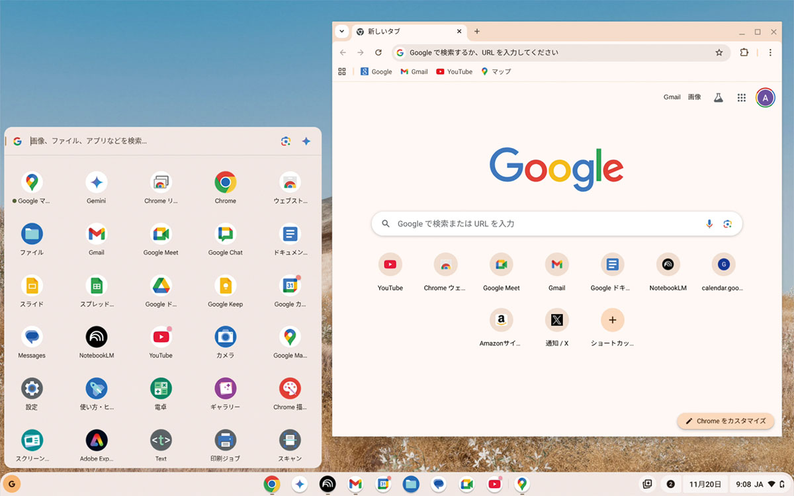Open the Text editor app
Image resolution: width=794 pixels, height=496 pixels.
coord(161,440)
